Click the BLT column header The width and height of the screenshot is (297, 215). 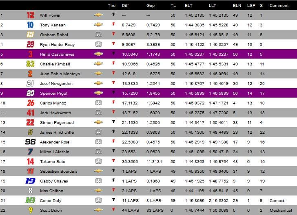tap(188, 5)
